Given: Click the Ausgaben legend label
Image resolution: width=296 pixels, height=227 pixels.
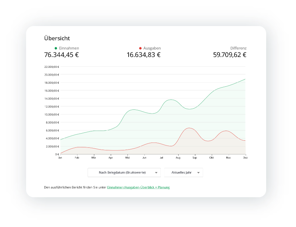Looking at the screenshot, I should 152,48.
